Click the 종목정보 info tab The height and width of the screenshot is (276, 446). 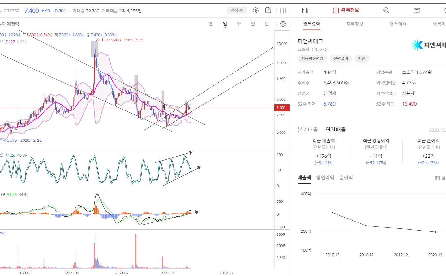click(346, 11)
